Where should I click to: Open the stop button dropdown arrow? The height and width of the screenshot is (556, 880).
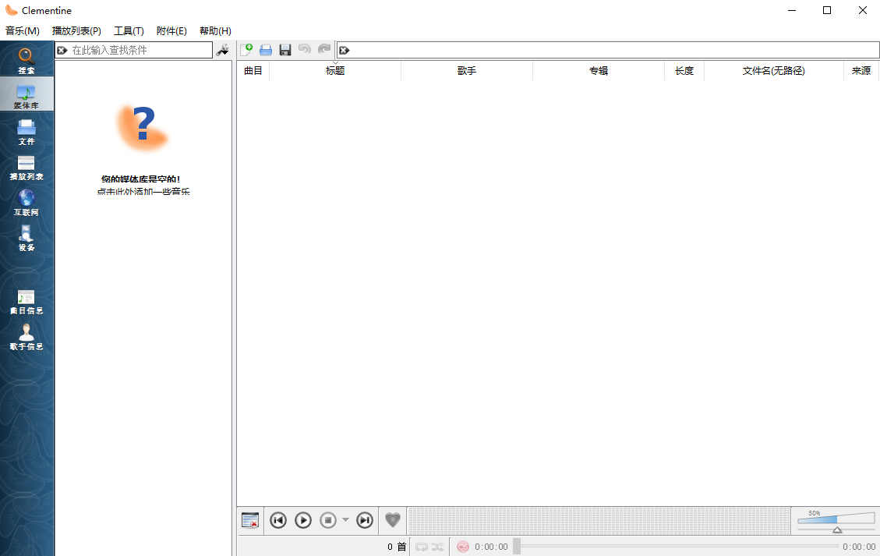tap(345, 520)
